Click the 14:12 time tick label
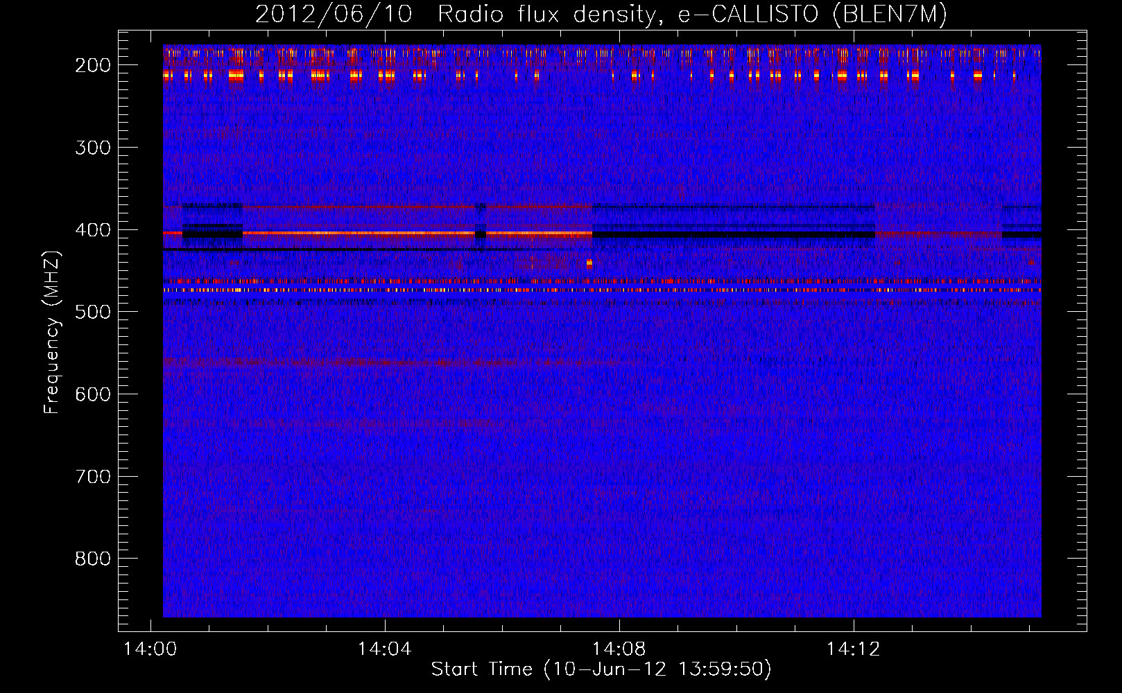Image resolution: width=1122 pixels, height=693 pixels. point(854,649)
